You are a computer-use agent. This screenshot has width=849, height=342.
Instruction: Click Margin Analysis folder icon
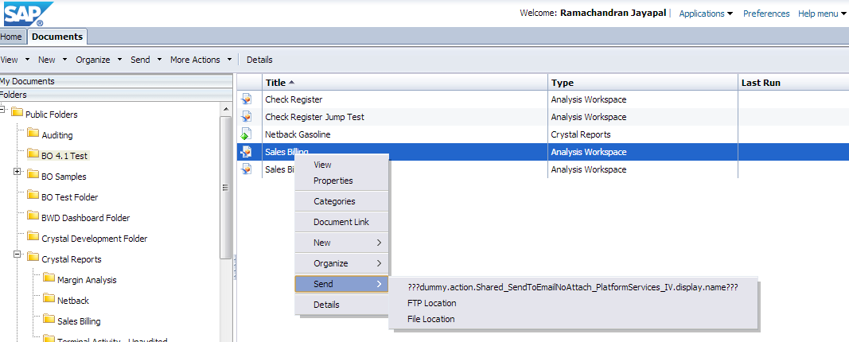pyautogui.click(x=49, y=279)
